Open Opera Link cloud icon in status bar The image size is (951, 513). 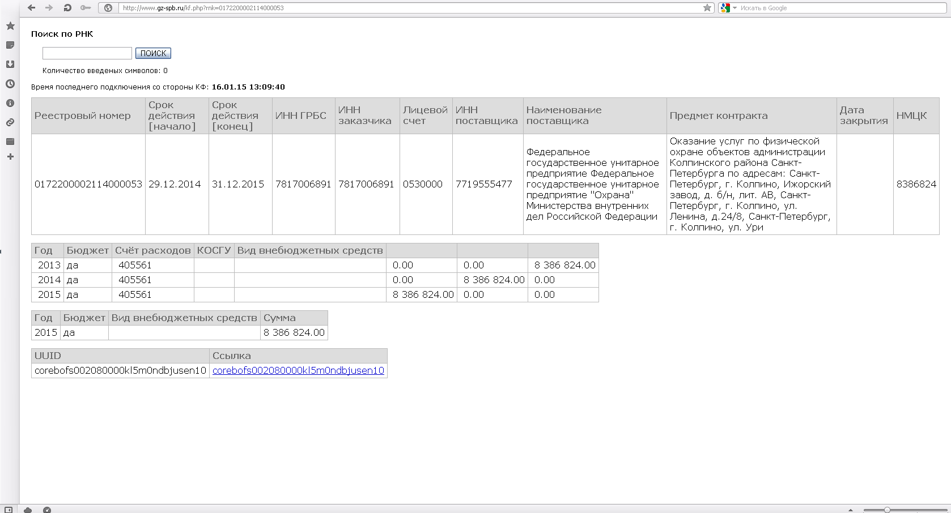pos(28,510)
